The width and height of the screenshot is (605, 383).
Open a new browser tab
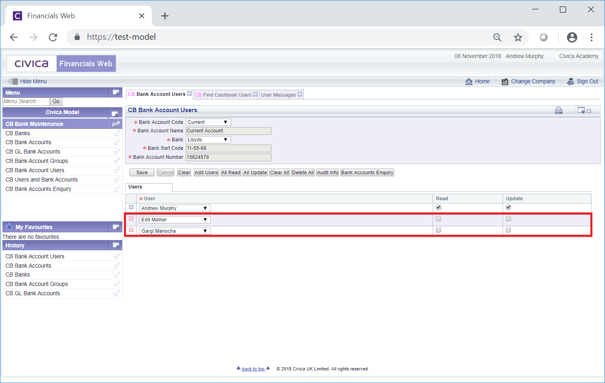165,16
